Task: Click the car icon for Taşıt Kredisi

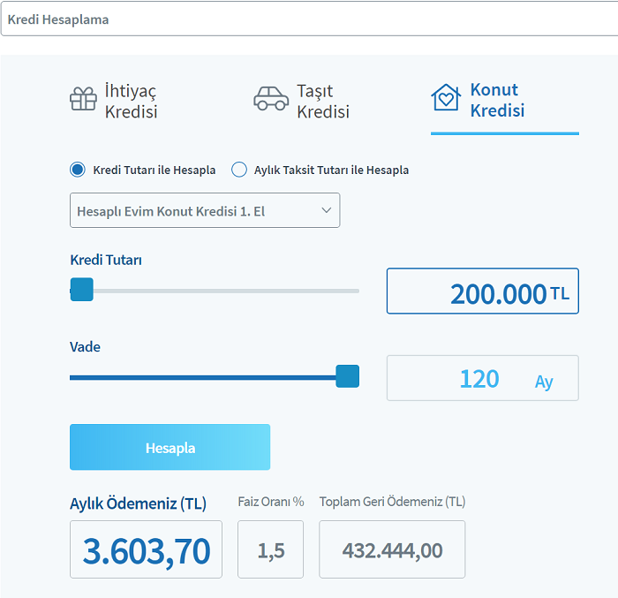Action: tap(271, 98)
